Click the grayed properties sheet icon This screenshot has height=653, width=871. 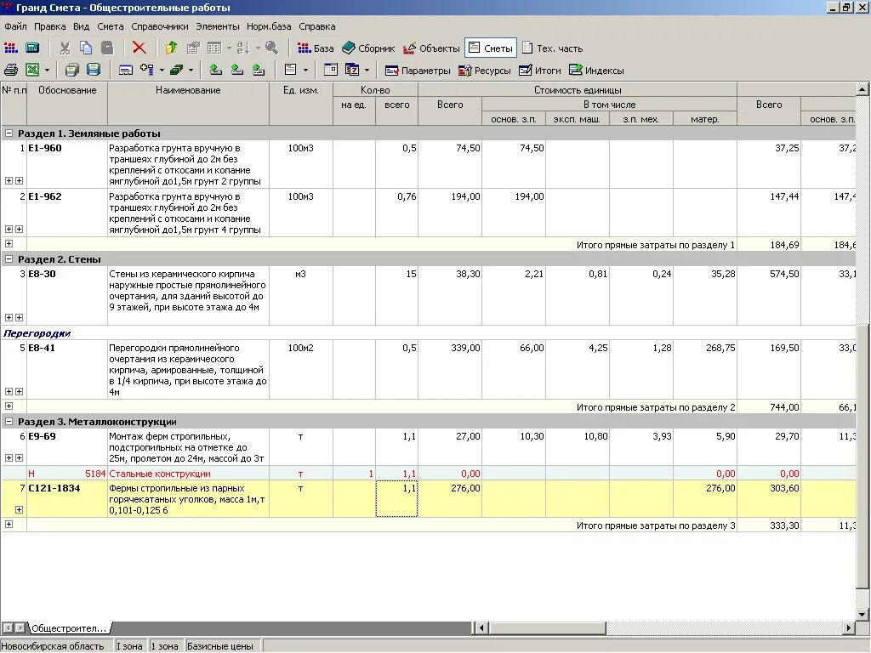click(x=193, y=48)
